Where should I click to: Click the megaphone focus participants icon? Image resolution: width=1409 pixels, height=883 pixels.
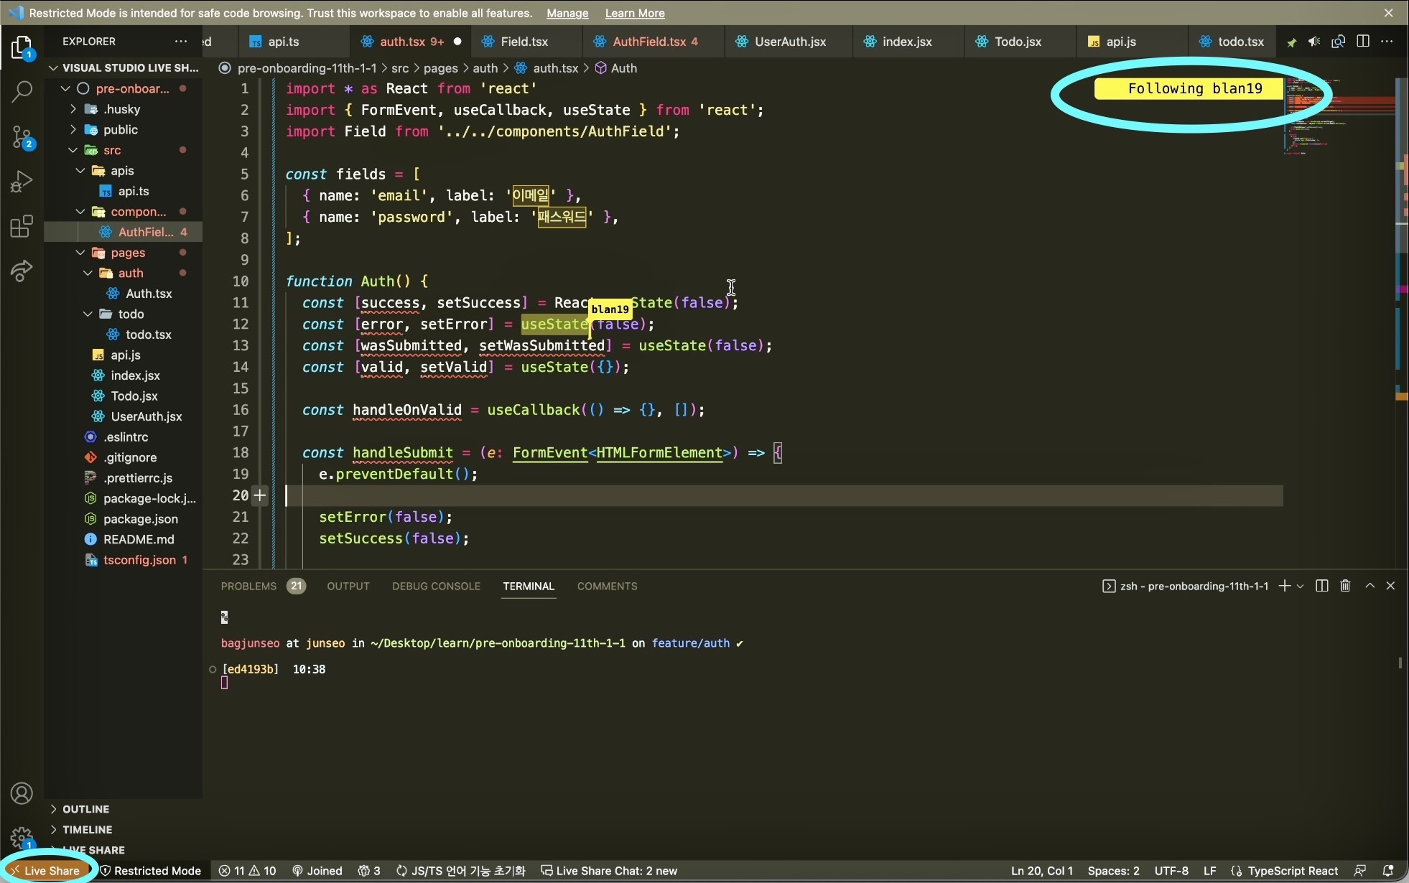click(1314, 42)
